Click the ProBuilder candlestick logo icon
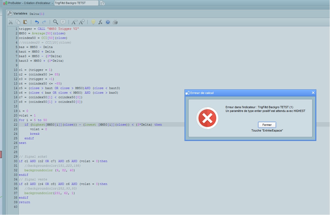This screenshot has width=330, height=215. click(5, 3)
